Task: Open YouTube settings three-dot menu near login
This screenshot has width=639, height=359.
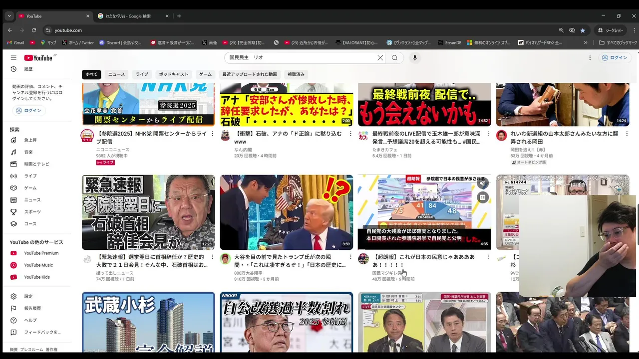Action: [590, 58]
